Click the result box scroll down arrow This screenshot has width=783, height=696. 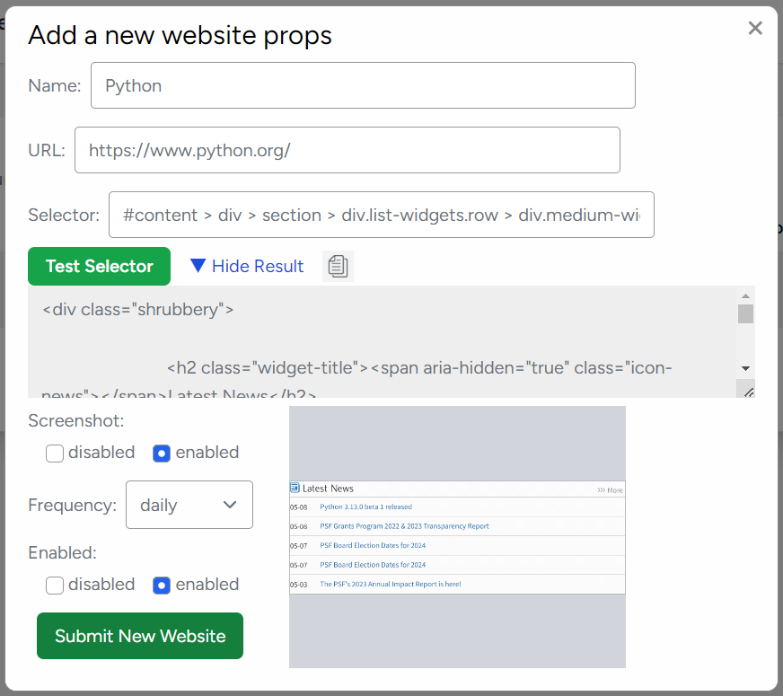pos(745,368)
